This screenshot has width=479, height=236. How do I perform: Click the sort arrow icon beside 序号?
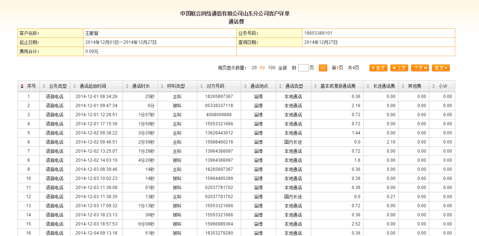(x=22, y=86)
